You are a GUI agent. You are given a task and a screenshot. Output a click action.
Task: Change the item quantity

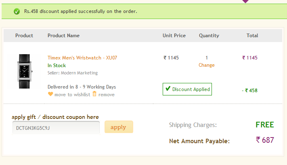point(206,65)
